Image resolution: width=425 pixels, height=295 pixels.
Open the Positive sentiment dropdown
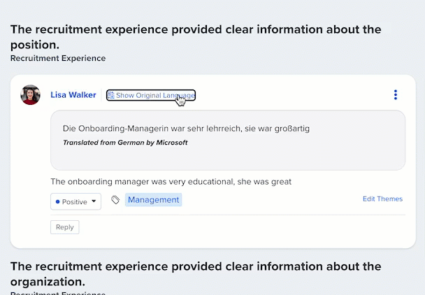tap(75, 201)
